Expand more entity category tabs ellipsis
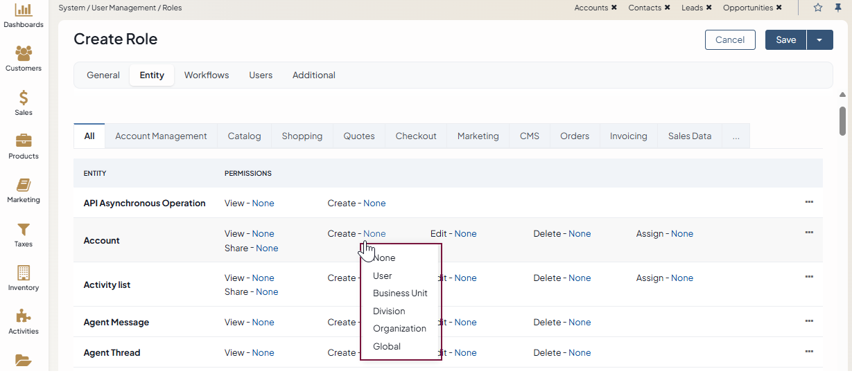The image size is (852, 389). coord(736,136)
